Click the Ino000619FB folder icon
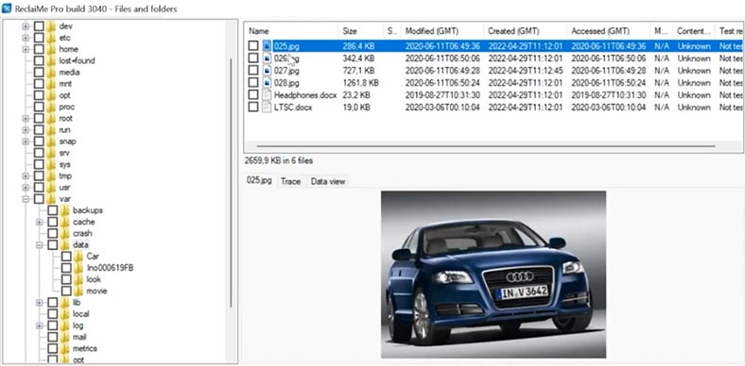The image size is (745, 366). 78,268
